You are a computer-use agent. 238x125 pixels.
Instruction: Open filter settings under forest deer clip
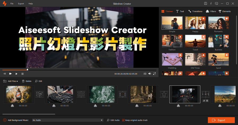tap(137, 106)
